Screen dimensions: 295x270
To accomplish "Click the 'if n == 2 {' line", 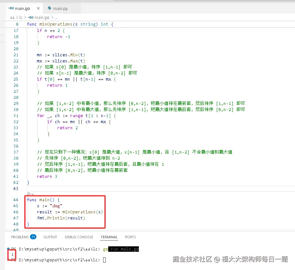I will pos(51,30).
